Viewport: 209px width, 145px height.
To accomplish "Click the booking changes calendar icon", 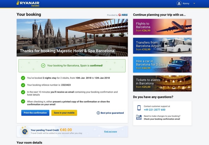I will coord(139,117).
